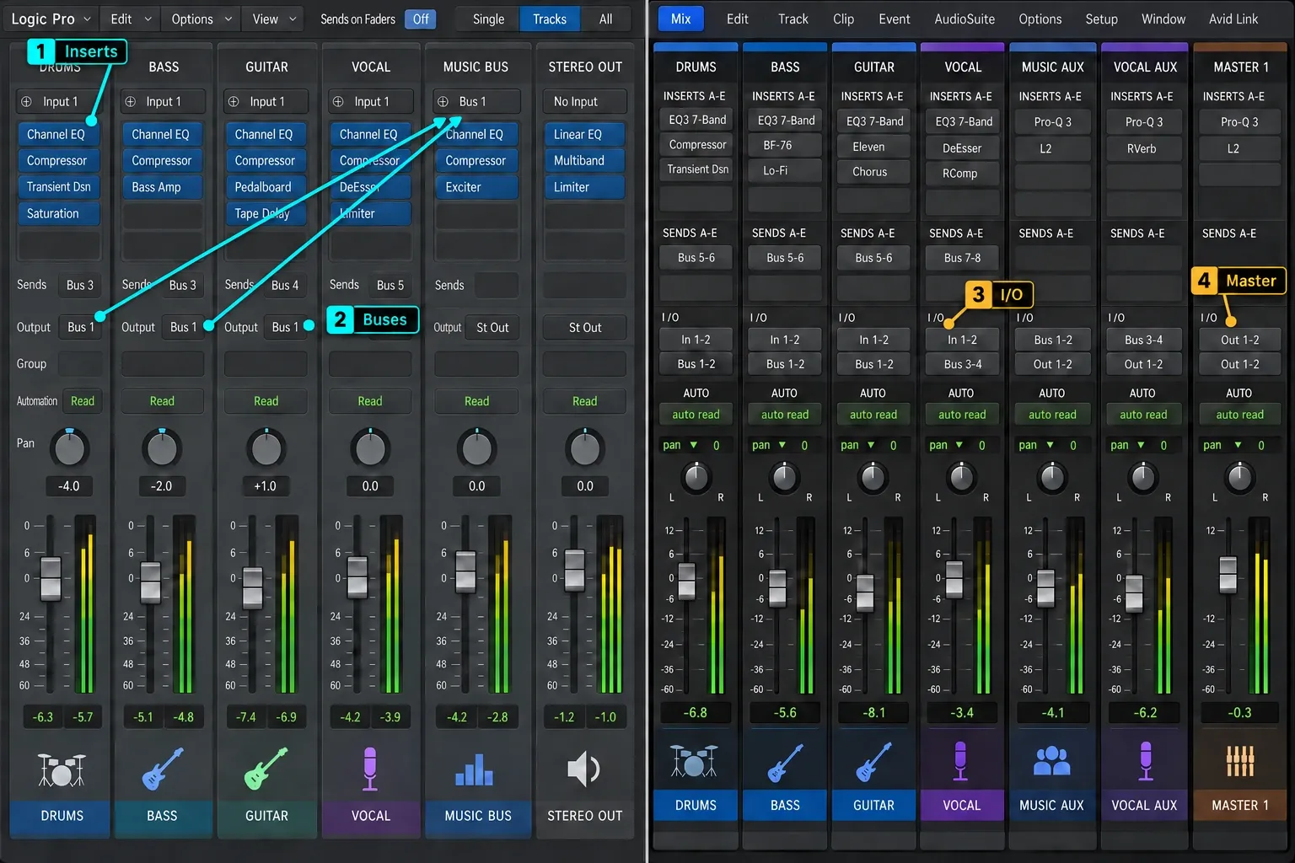Open auto read selector on MASTER 1 track
Viewport: 1295px width, 863px height.
1239,415
